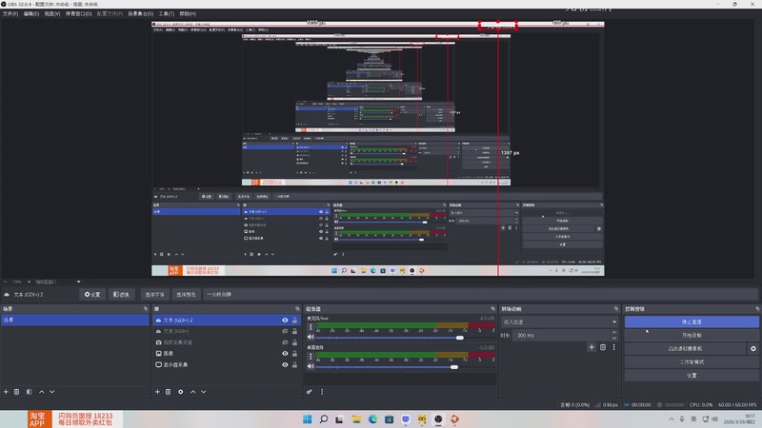Zoom in the preview with plus icon

(29, 282)
